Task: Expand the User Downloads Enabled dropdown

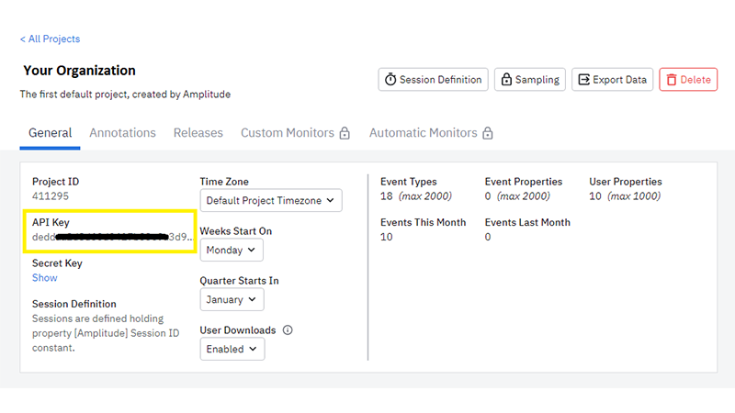Action: pyautogui.click(x=232, y=349)
